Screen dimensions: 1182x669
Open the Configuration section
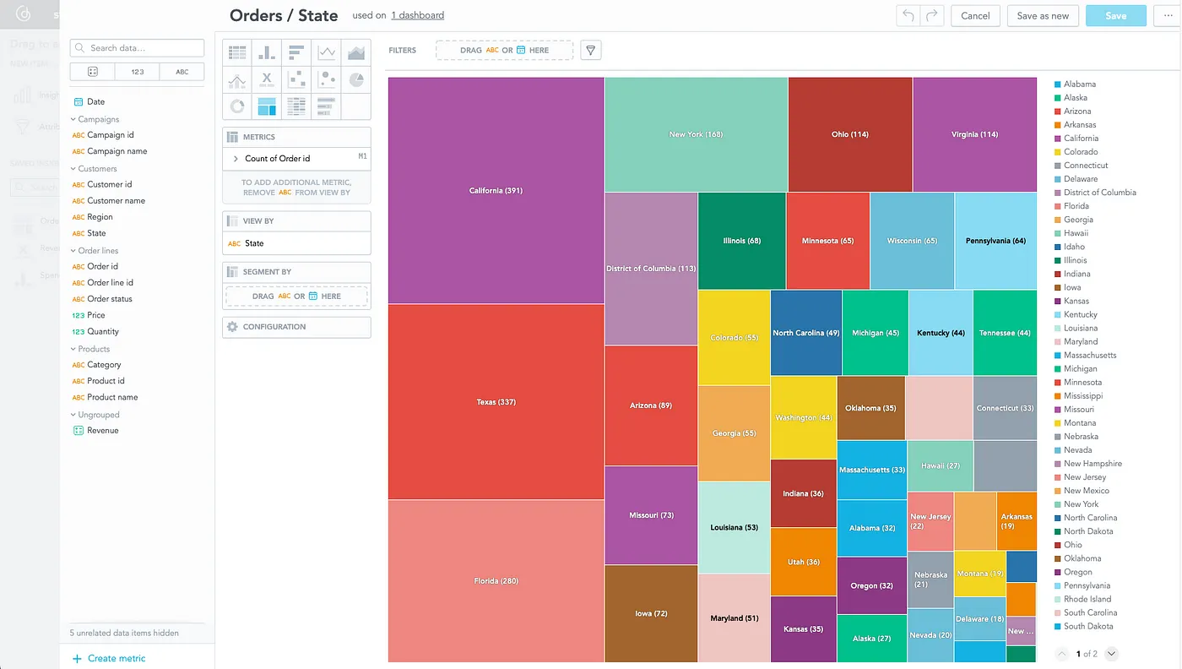296,327
